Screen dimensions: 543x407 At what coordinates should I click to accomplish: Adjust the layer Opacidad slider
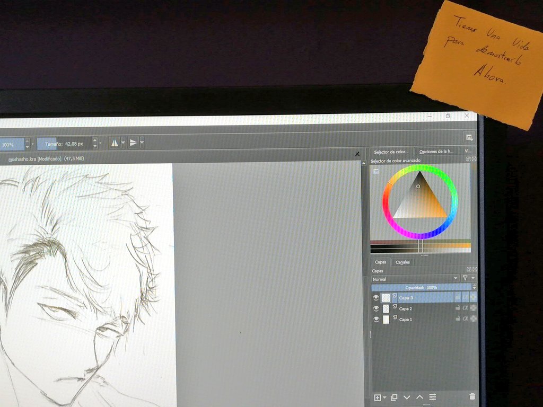click(x=421, y=287)
